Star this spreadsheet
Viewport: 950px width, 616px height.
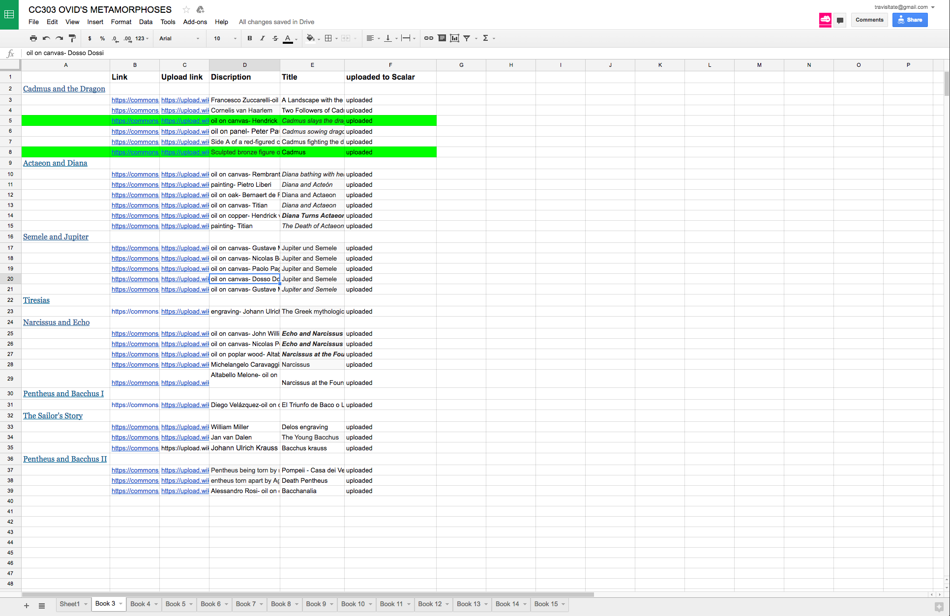[186, 9]
